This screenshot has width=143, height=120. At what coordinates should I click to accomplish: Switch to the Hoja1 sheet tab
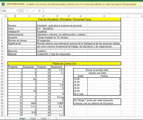(x=23, y=118)
